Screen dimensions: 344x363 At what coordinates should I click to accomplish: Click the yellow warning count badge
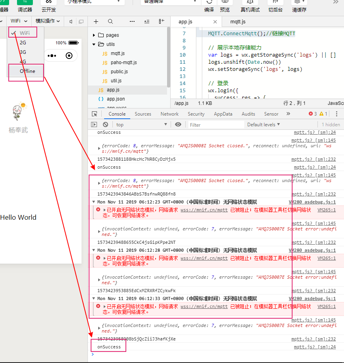(323, 114)
